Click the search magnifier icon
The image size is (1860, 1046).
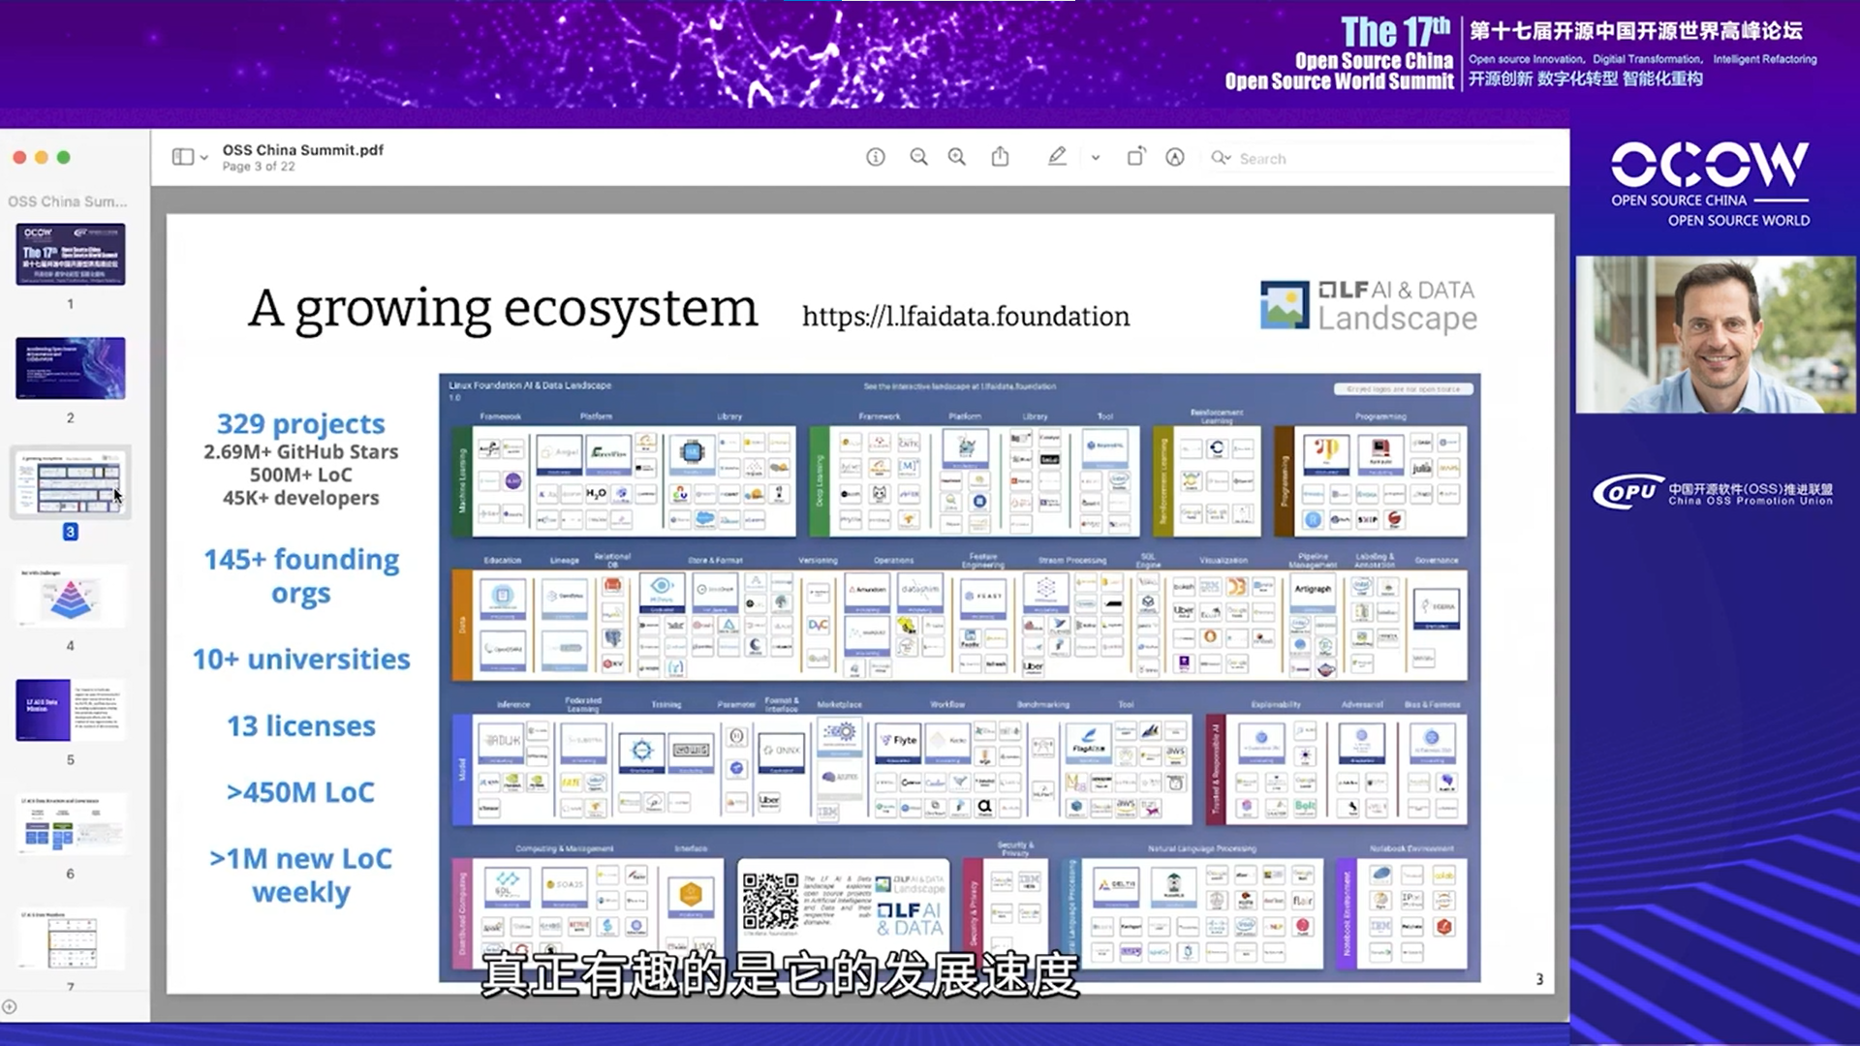[x=1220, y=158]
